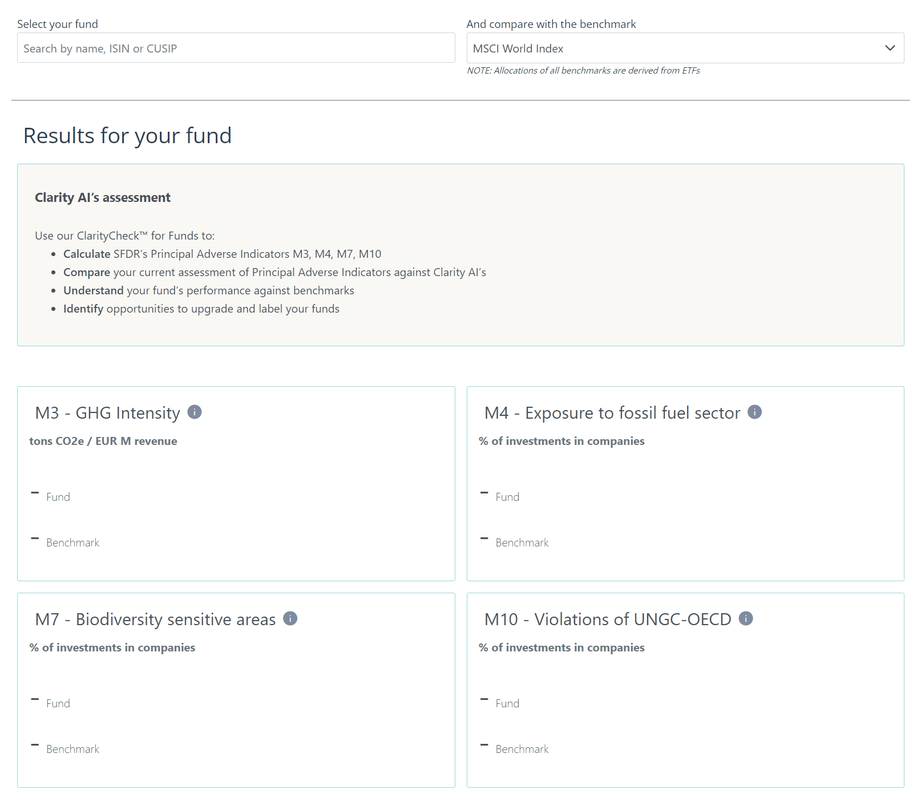921x806 pixels.
Task: Click Benchmark label in the GHG Intensity card
Action: tap(72, 542)
